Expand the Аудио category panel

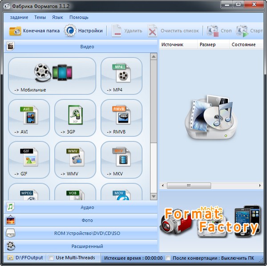click(x=81, y=207)
